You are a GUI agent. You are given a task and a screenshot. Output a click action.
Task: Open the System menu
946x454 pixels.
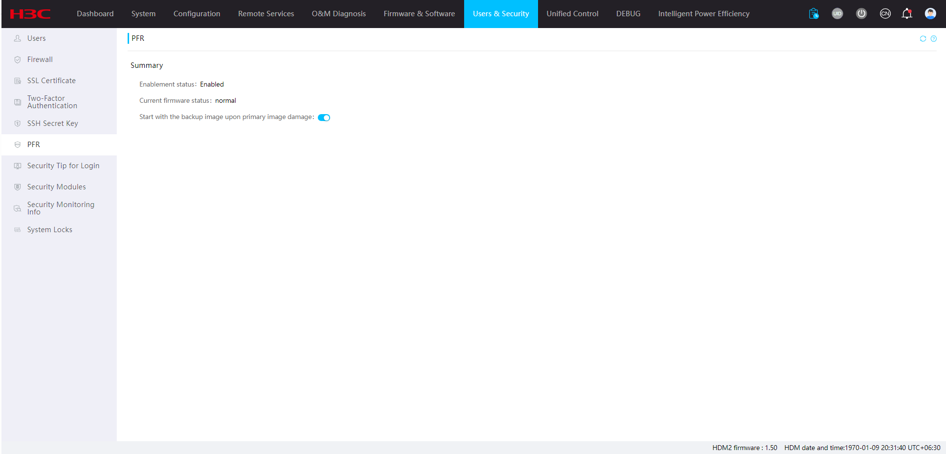[143, 14]
